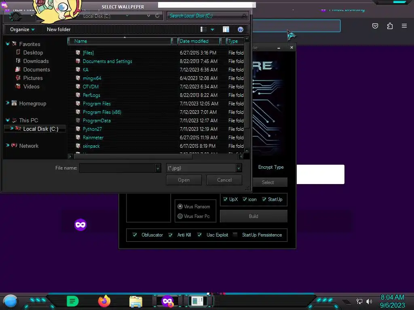The image size is (414, 310).
Task: Click New folder in the dialog toolbar
Action: point(59,29)
